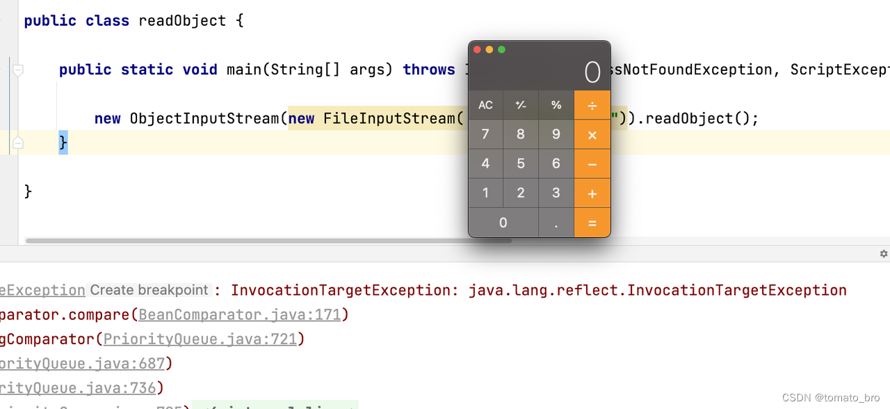This screenshot has height=409, width=890.
Task: Click the plus operator in Calculator
Action: pos(592,193)
